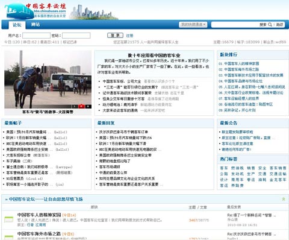Image resolution: width=289 pixels, height=240 pixels.
Task: Switch to the 论坛 tab
Action: [17, 25]
